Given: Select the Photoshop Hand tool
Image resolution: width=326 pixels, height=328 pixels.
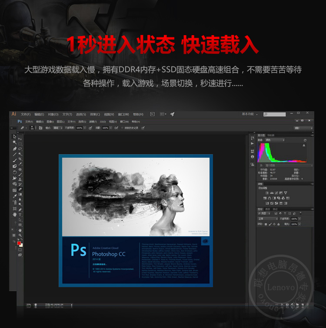Looking at the screenshot, I should [x=20, y=231].
